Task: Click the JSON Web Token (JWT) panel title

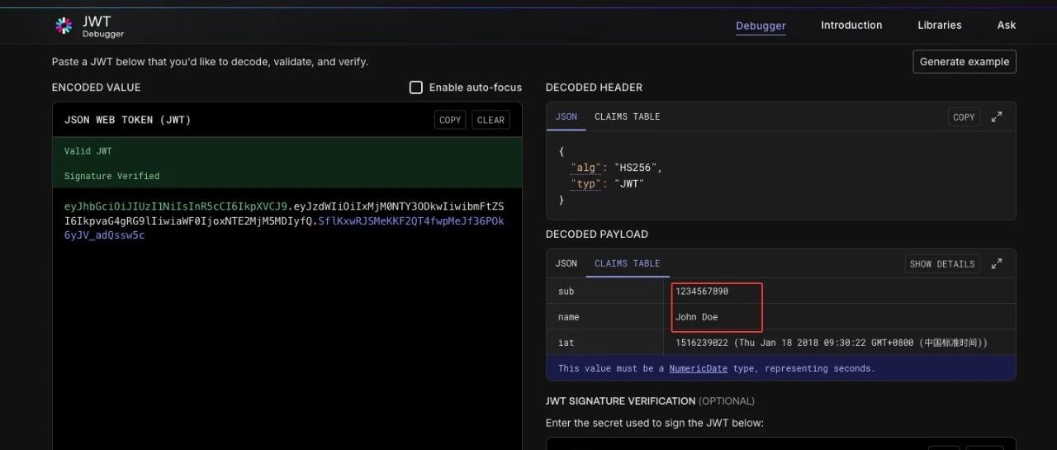Action: [x=127, y=121]
